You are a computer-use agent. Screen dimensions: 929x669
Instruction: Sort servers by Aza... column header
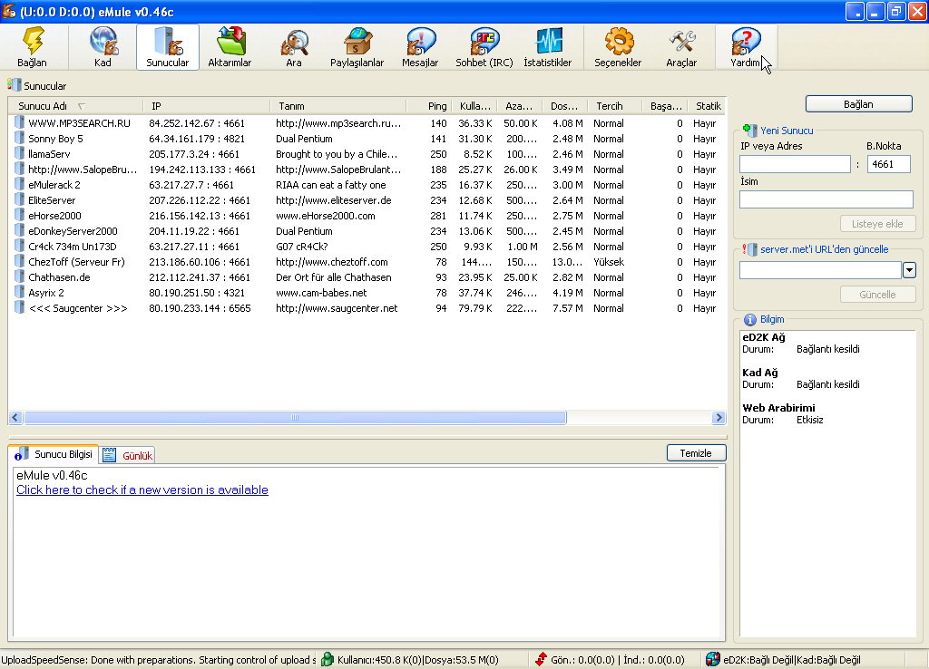click(x=520, y=106)
